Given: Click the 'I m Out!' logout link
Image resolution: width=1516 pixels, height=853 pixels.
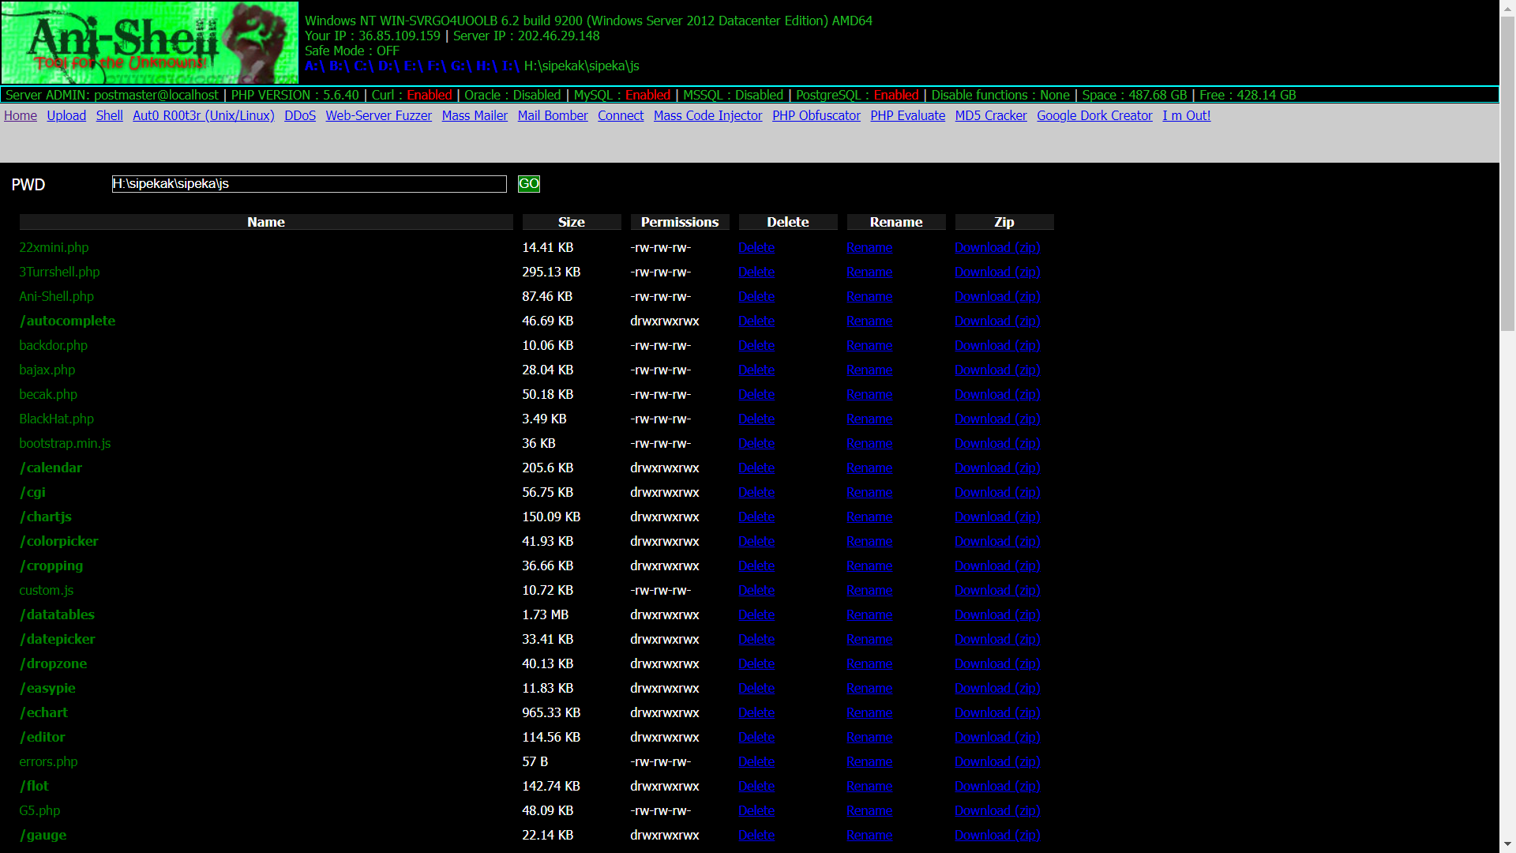Looking at the screenshot, I should [x=1186, y=115].
